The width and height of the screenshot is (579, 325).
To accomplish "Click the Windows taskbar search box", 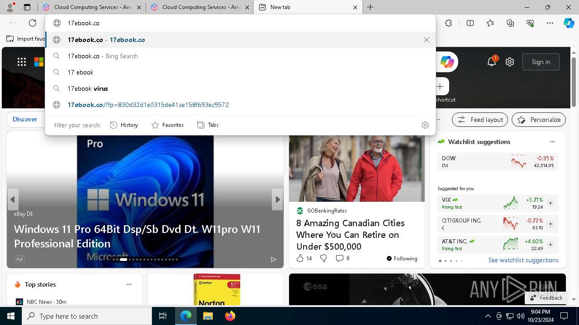I will [x=87, y=316].
